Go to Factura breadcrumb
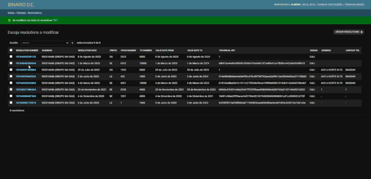Screen dimensions: 371x179 21,13
